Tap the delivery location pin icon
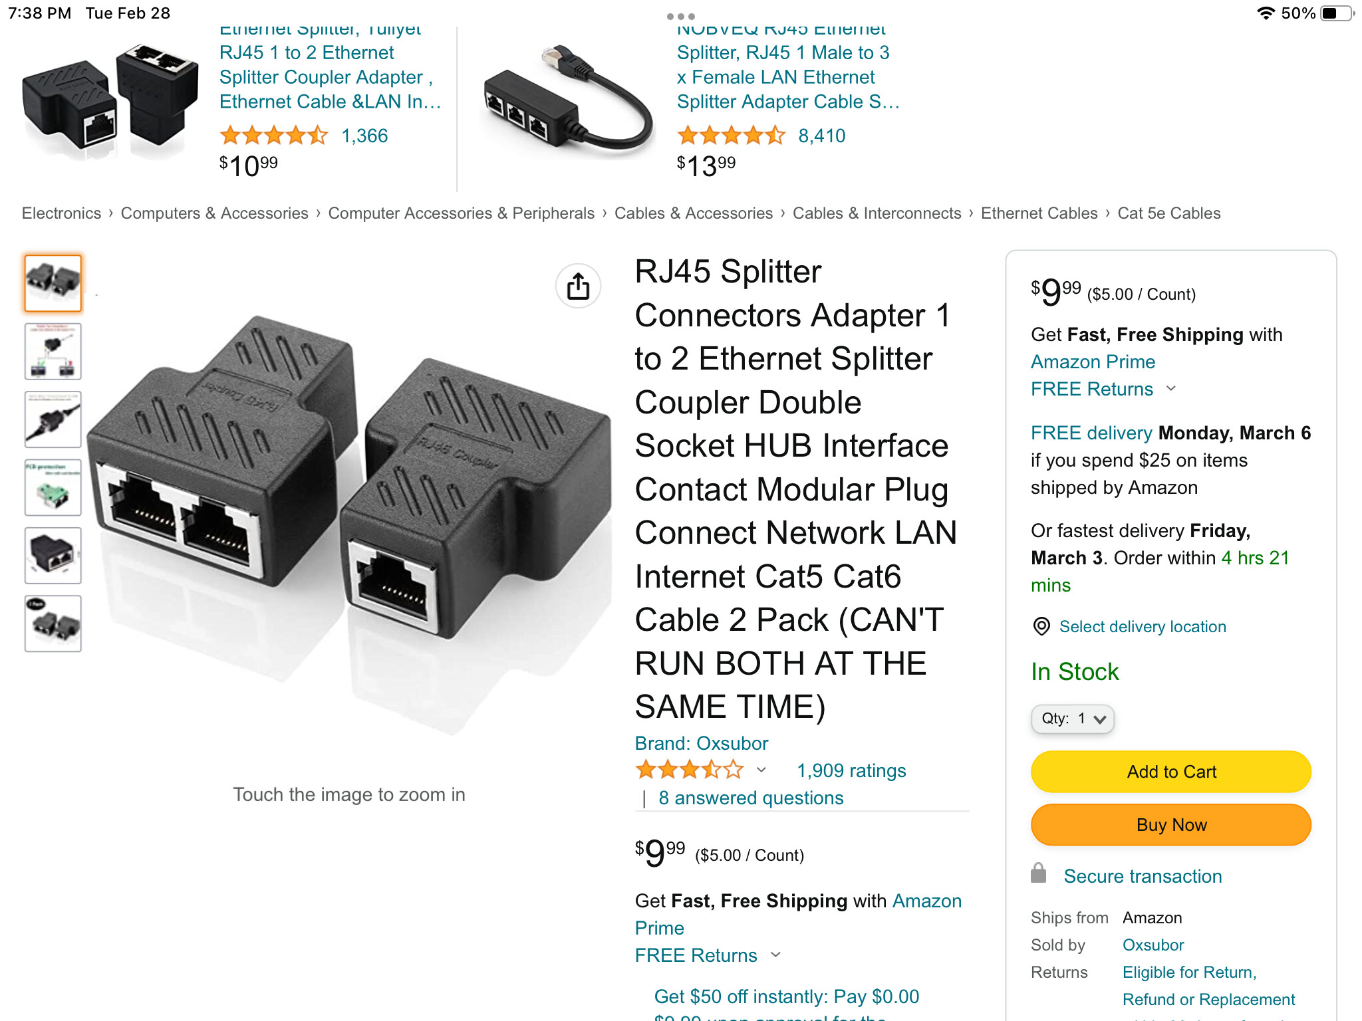1362x1021 pixels. click(1041, 626)
